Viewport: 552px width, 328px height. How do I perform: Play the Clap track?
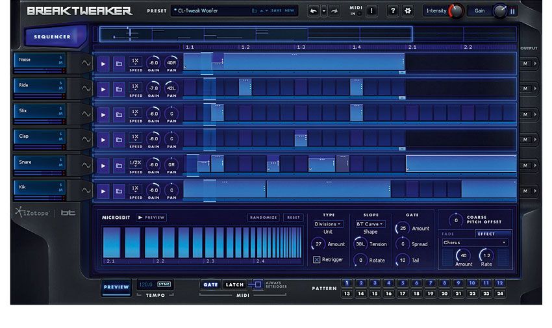pos(103,140)
